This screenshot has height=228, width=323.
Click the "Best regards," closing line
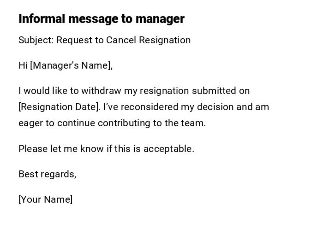click(47, 174)
